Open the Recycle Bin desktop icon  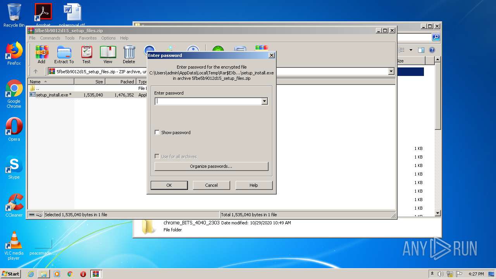click(14, 15)
